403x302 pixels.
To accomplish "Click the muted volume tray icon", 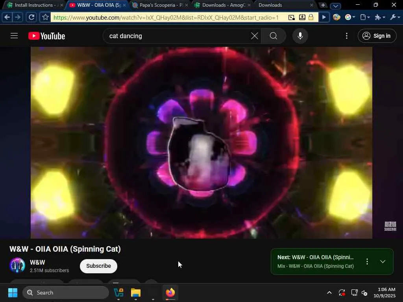I will click(x=364, y=293).
